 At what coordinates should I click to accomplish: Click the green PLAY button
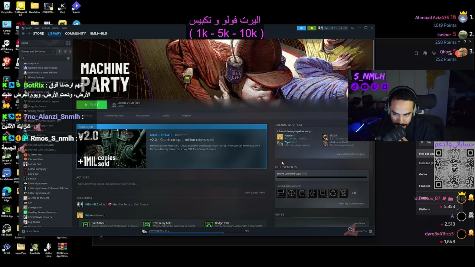(x=92, y=105)
